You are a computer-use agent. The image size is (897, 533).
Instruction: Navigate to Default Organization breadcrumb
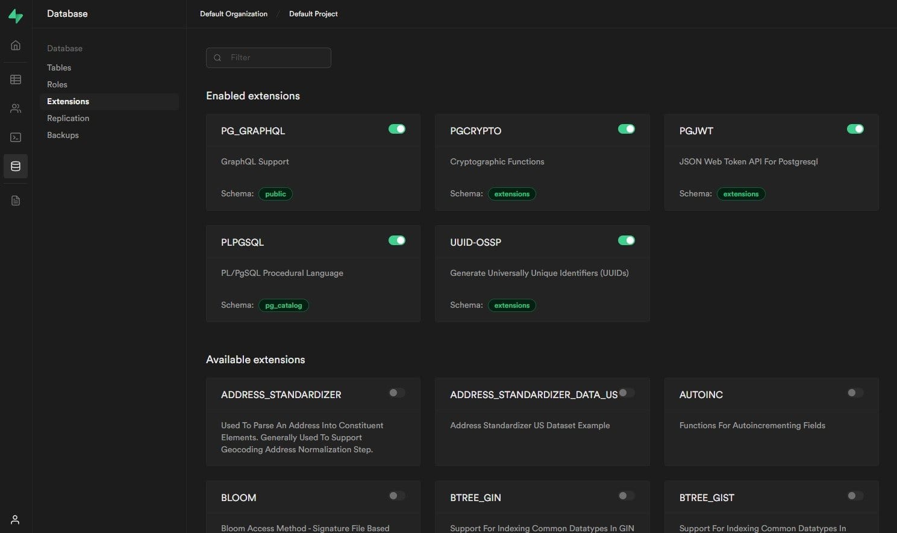(234, 13)
